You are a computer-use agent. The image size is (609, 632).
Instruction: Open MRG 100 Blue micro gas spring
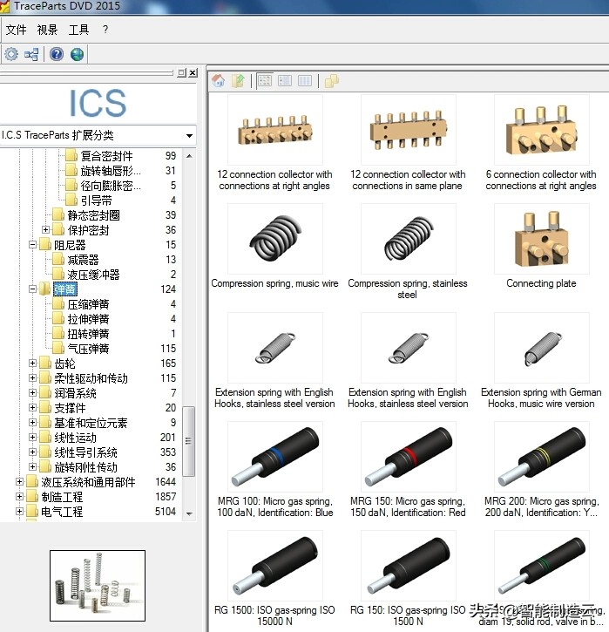[274, 456]
